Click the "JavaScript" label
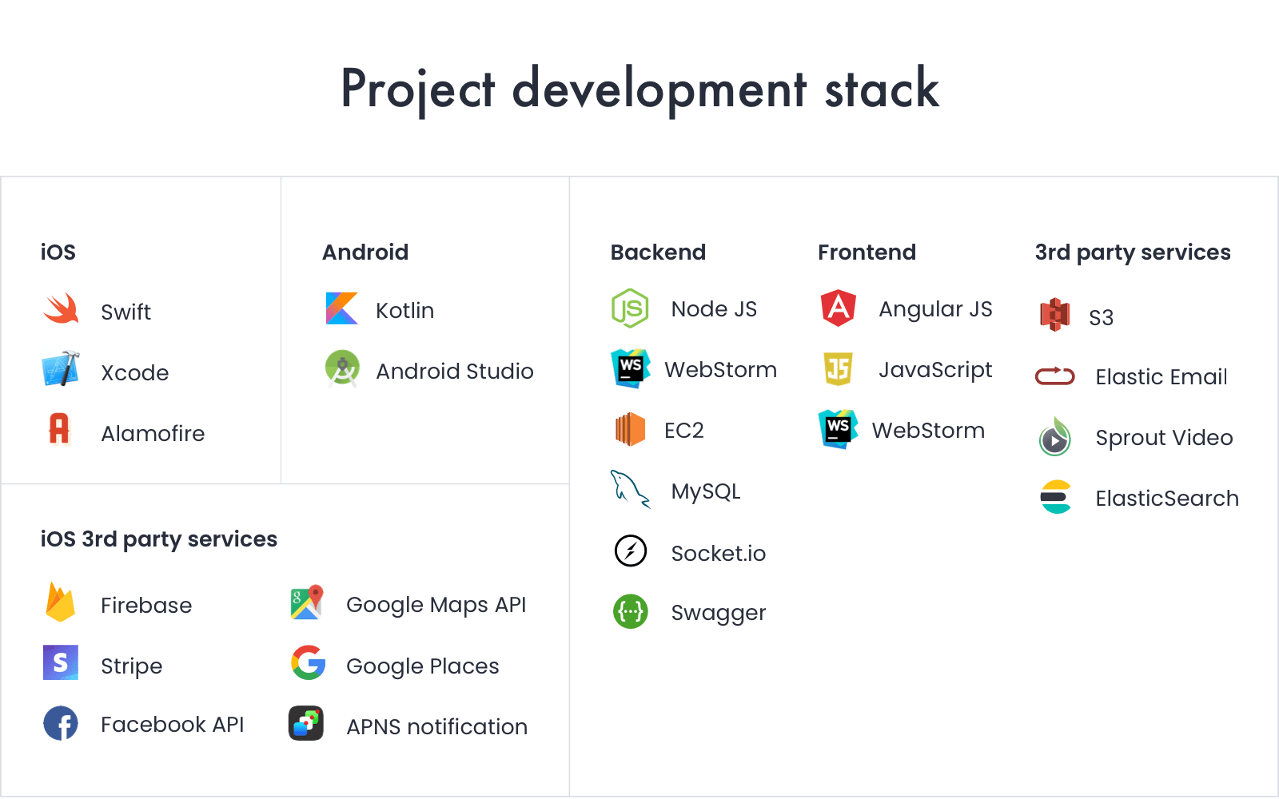Viewport: 1279px width, 799px height. coord(935,370)
